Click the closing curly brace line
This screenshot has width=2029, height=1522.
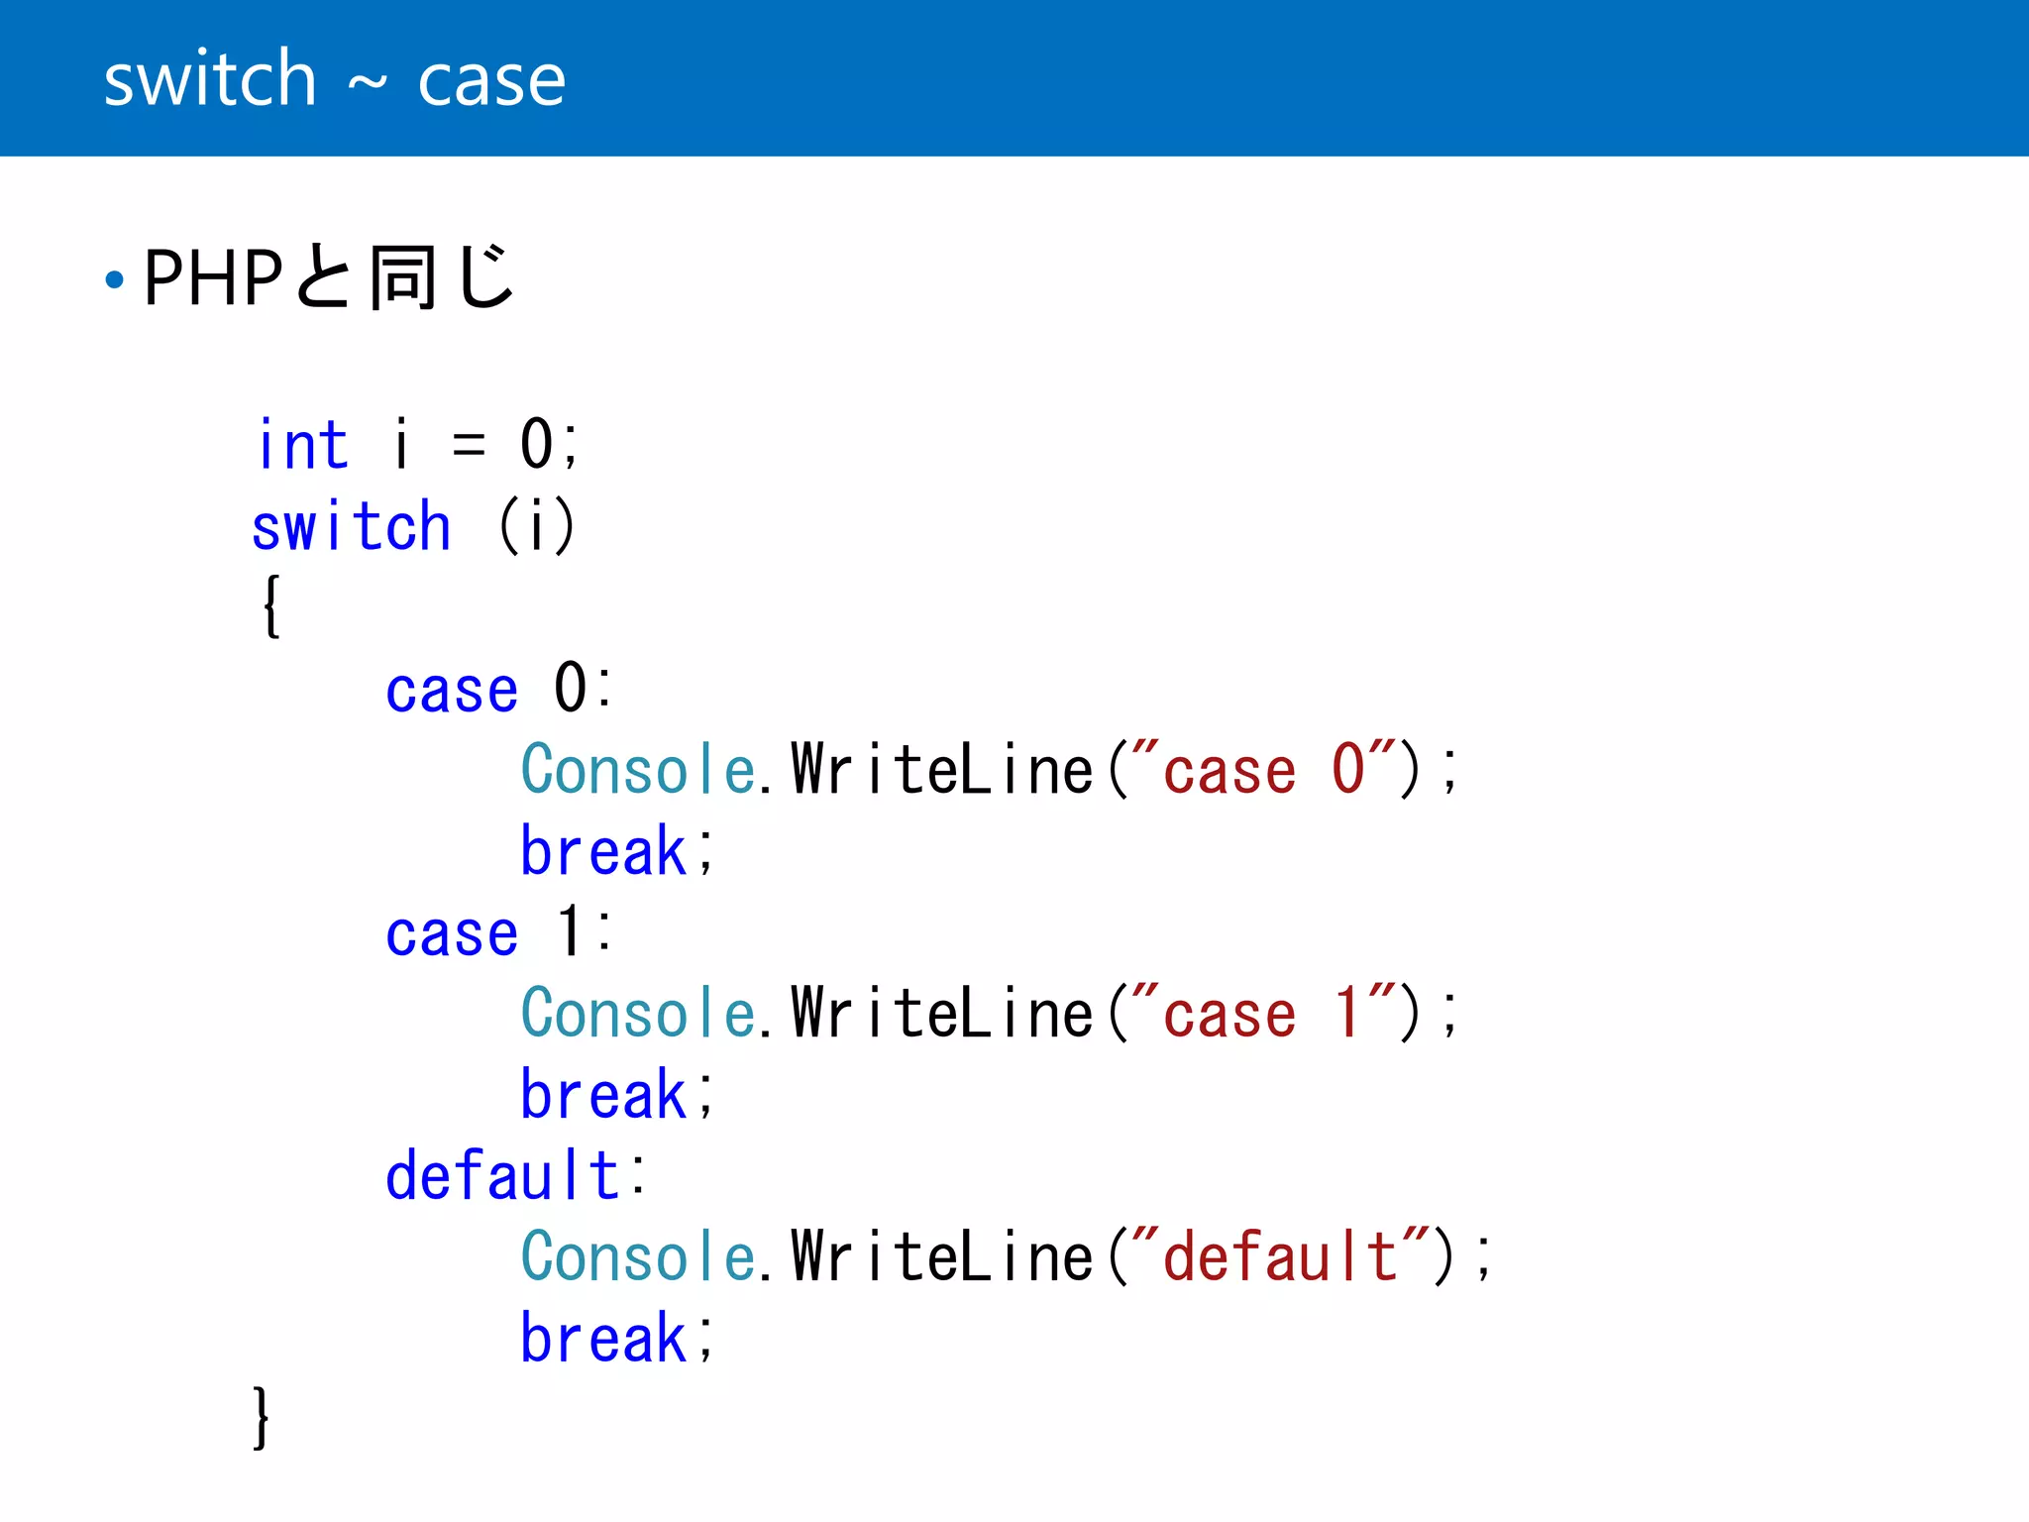pos(261,1419)
